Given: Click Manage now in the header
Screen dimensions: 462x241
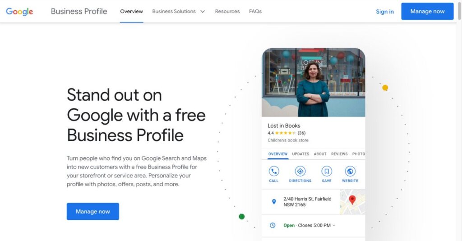Looking at the screenshot, I should coord(427,11).
